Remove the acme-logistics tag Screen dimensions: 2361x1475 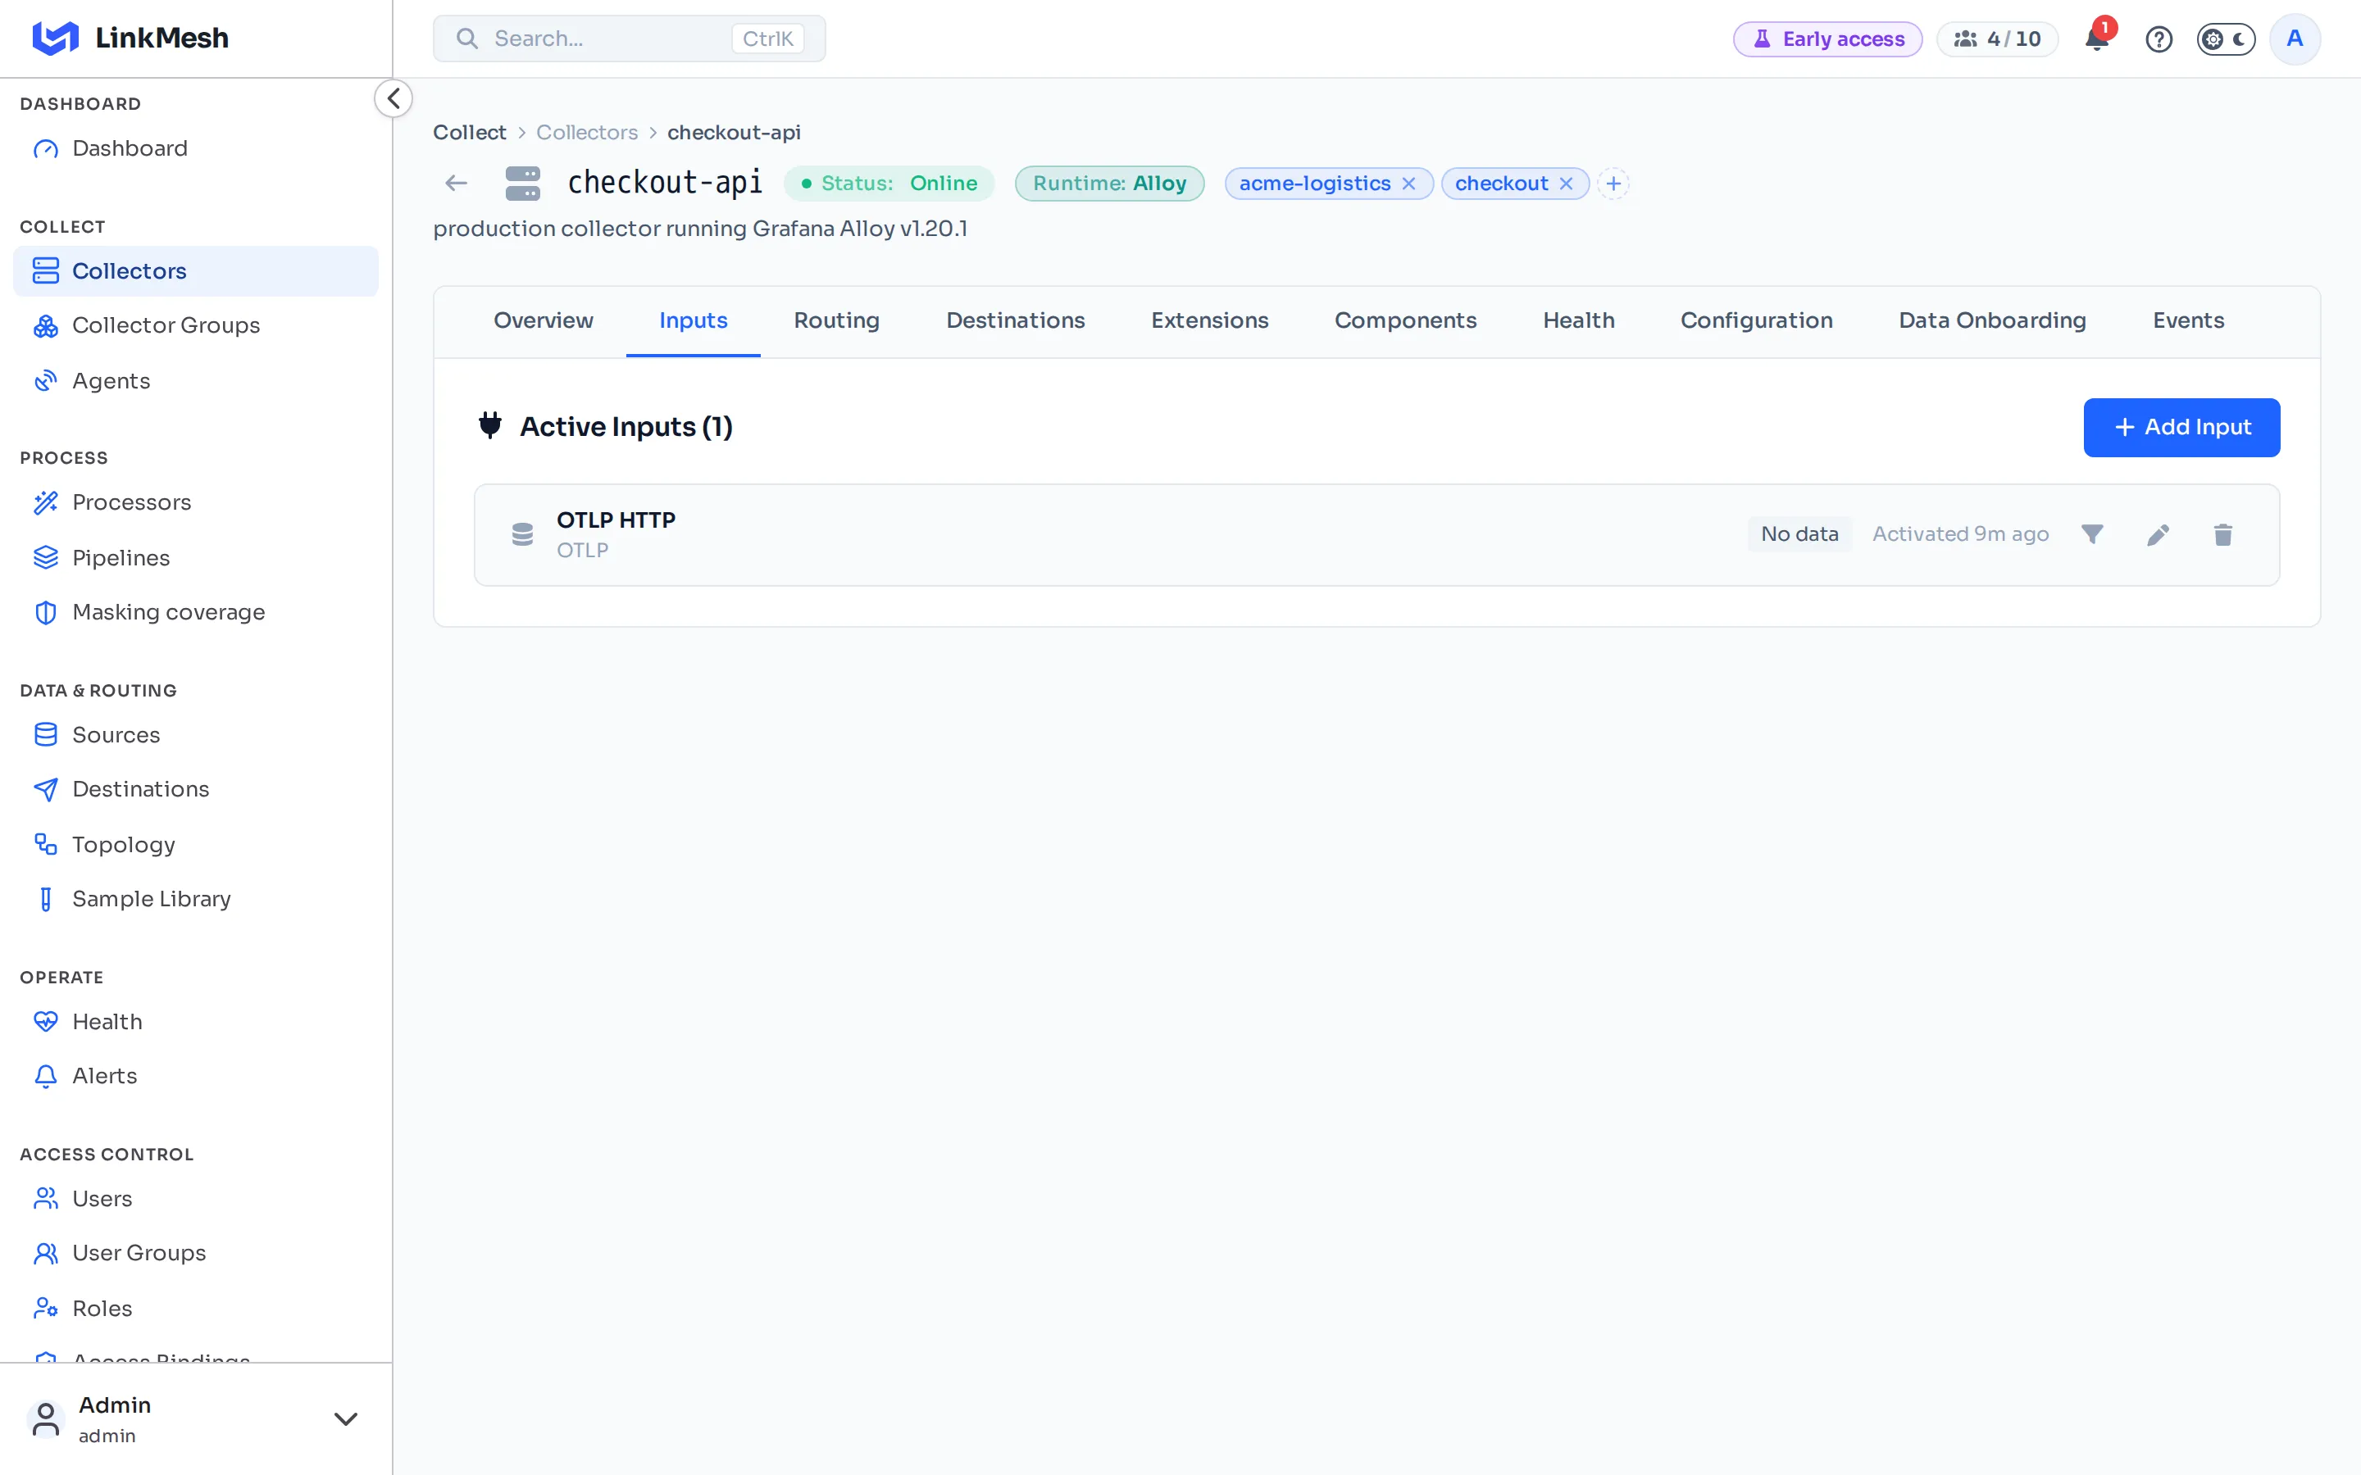pyautogui.click(x=1408, y=184)
